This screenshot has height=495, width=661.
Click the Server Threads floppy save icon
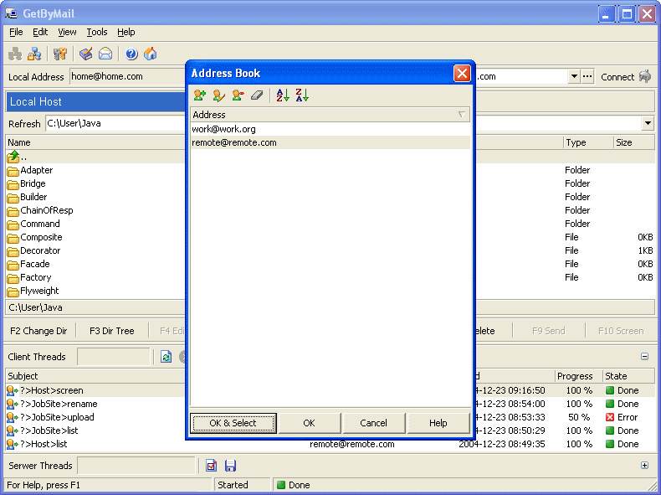(230, 466)
